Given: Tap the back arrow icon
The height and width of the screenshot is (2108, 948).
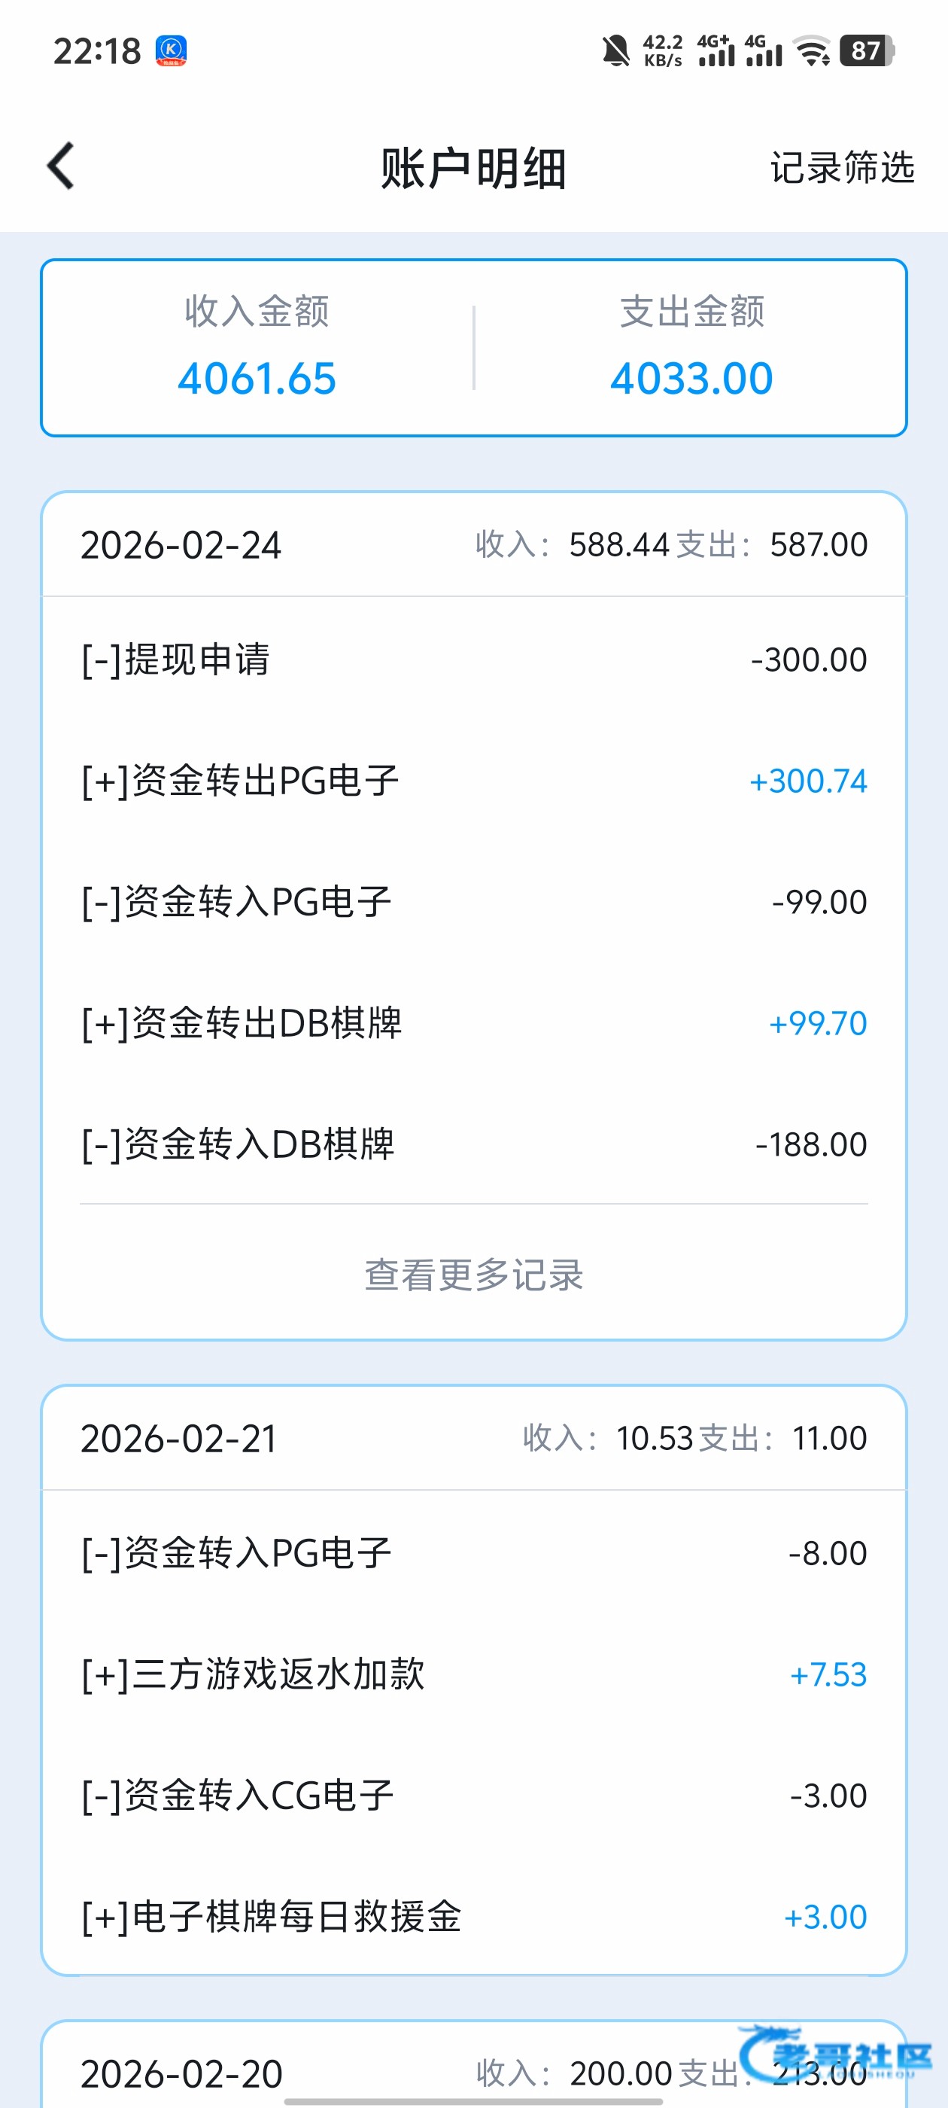Looking at the screenshot, I should coord(60,166).
